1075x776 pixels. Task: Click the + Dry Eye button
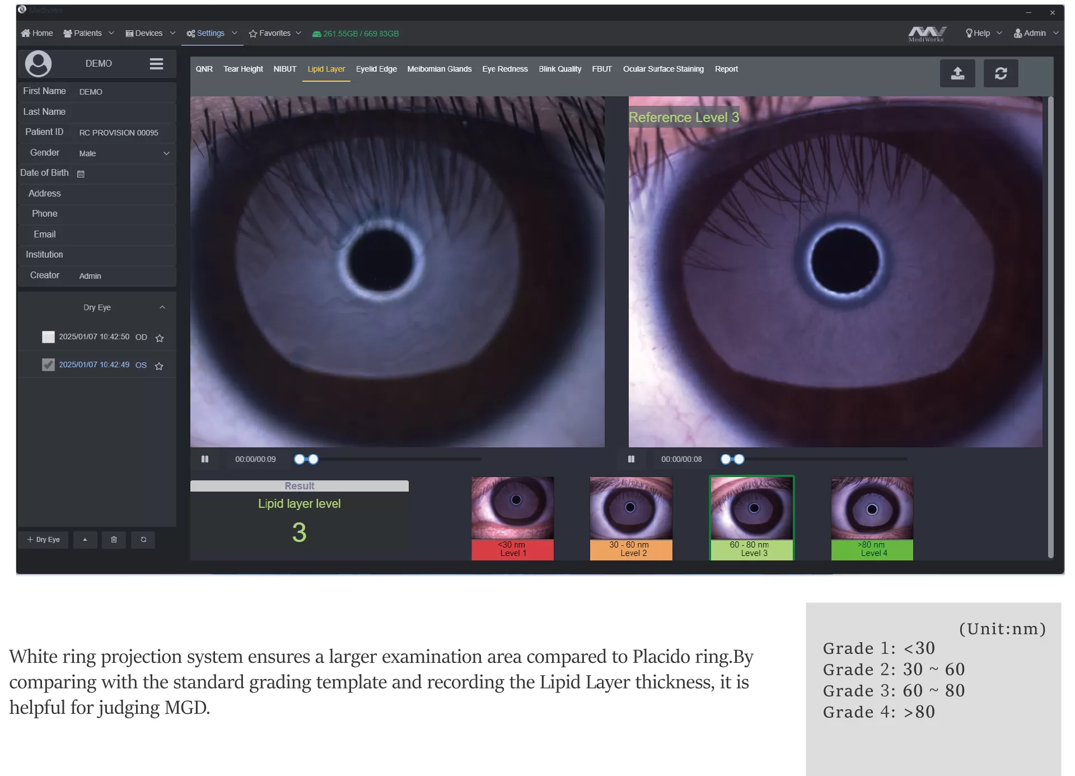point(43,540)
